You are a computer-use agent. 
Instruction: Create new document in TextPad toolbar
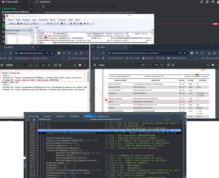coord(8,23)
